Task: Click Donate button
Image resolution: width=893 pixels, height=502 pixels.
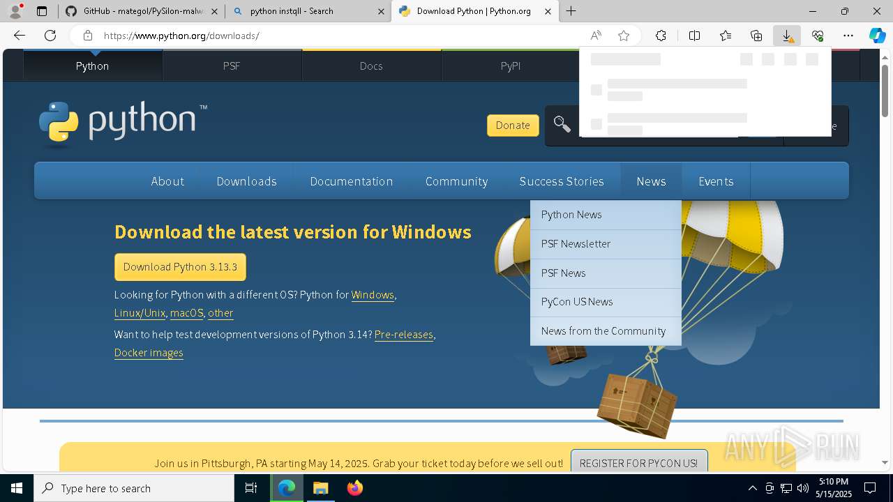Action: coord(513,125)
